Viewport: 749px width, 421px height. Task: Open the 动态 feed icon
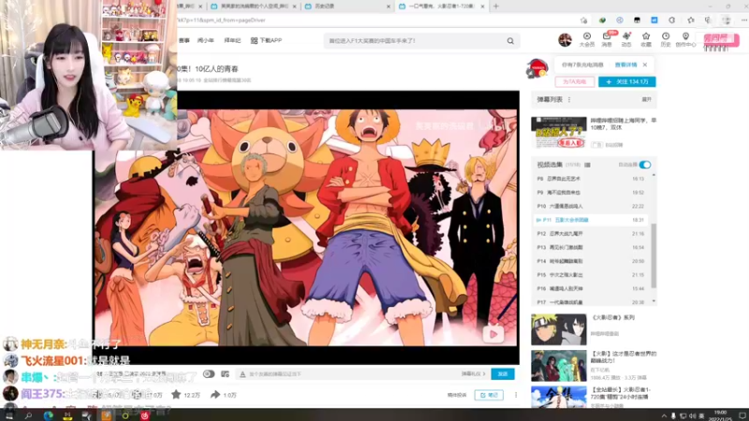click(626, 39)
